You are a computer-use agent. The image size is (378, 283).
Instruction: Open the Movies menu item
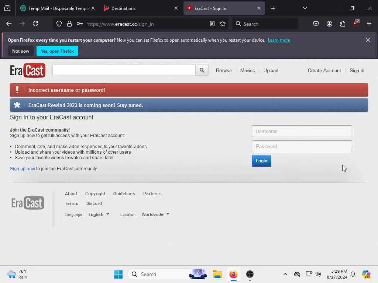click(x=248, y=70)
